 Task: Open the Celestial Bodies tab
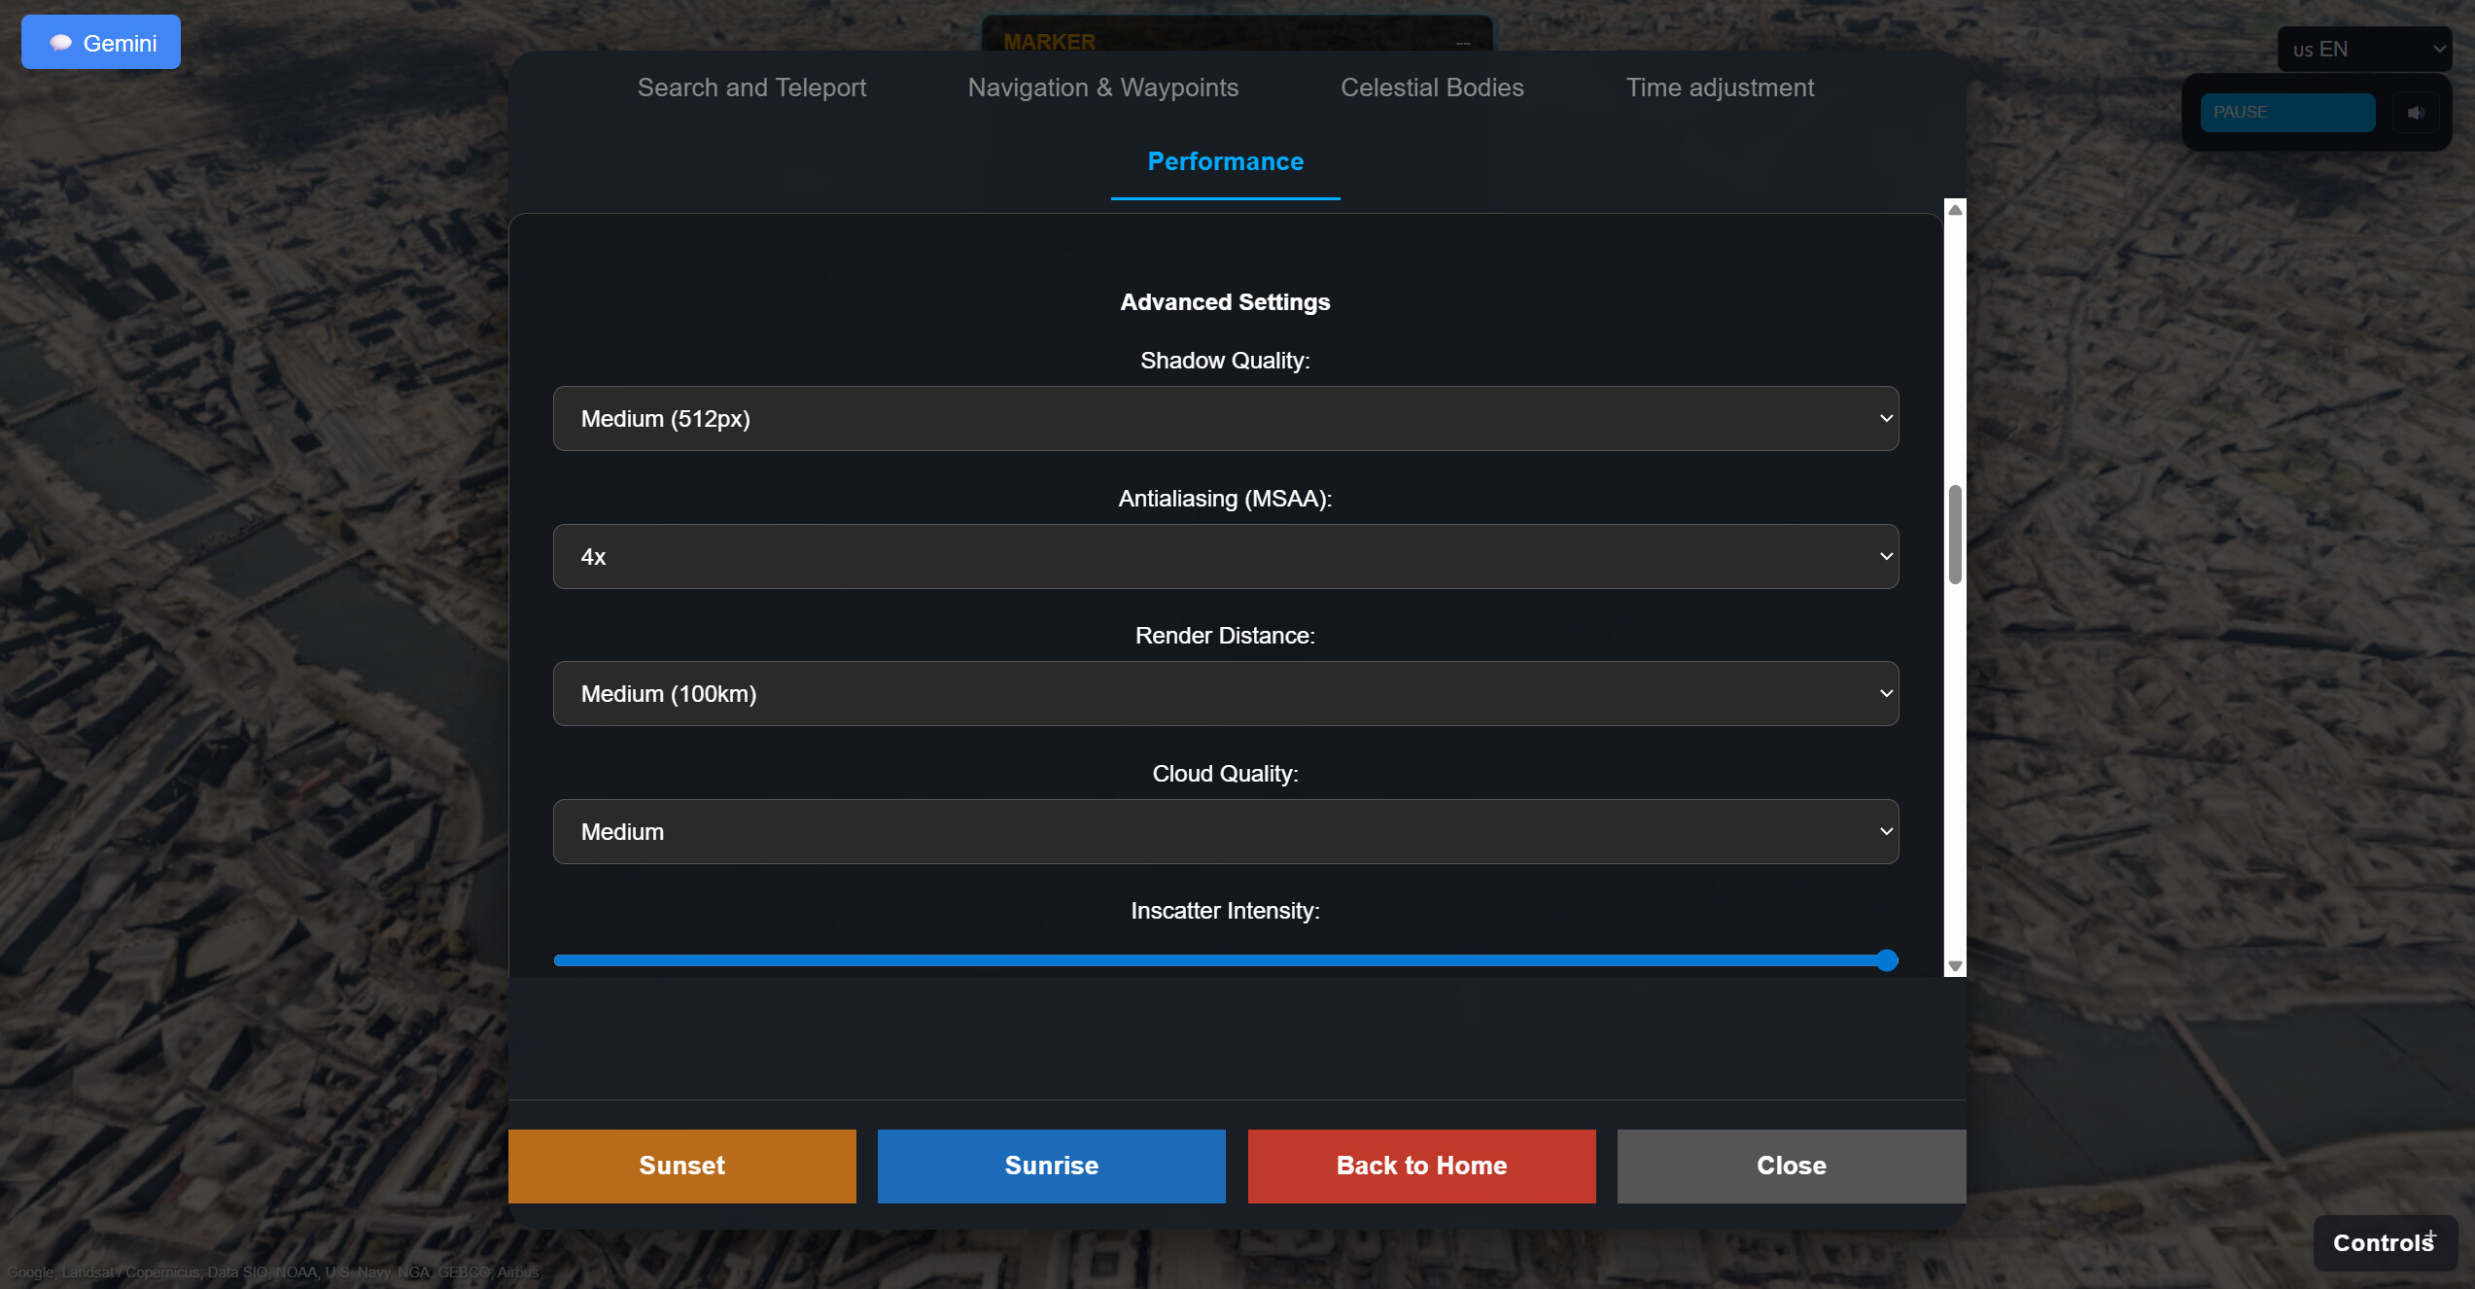point(1431,87)
